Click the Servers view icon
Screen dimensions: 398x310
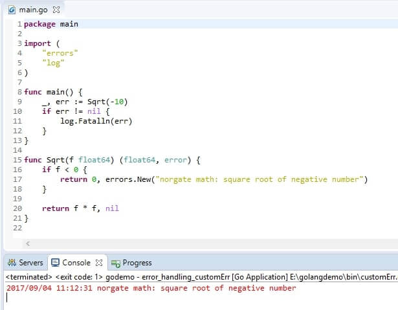pos(11,263)
